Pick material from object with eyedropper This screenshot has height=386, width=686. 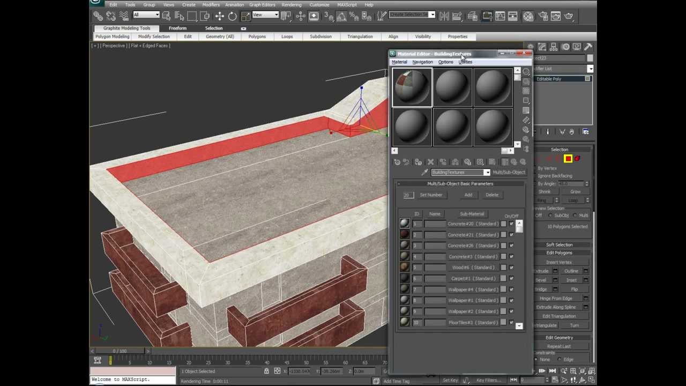[x=424, y=172]
